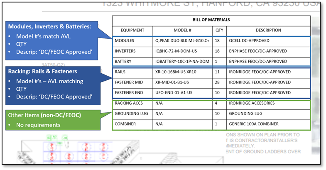The image size is (326, 170).
Task: Click the INVERTERS equipment cell
Action: 125,51
